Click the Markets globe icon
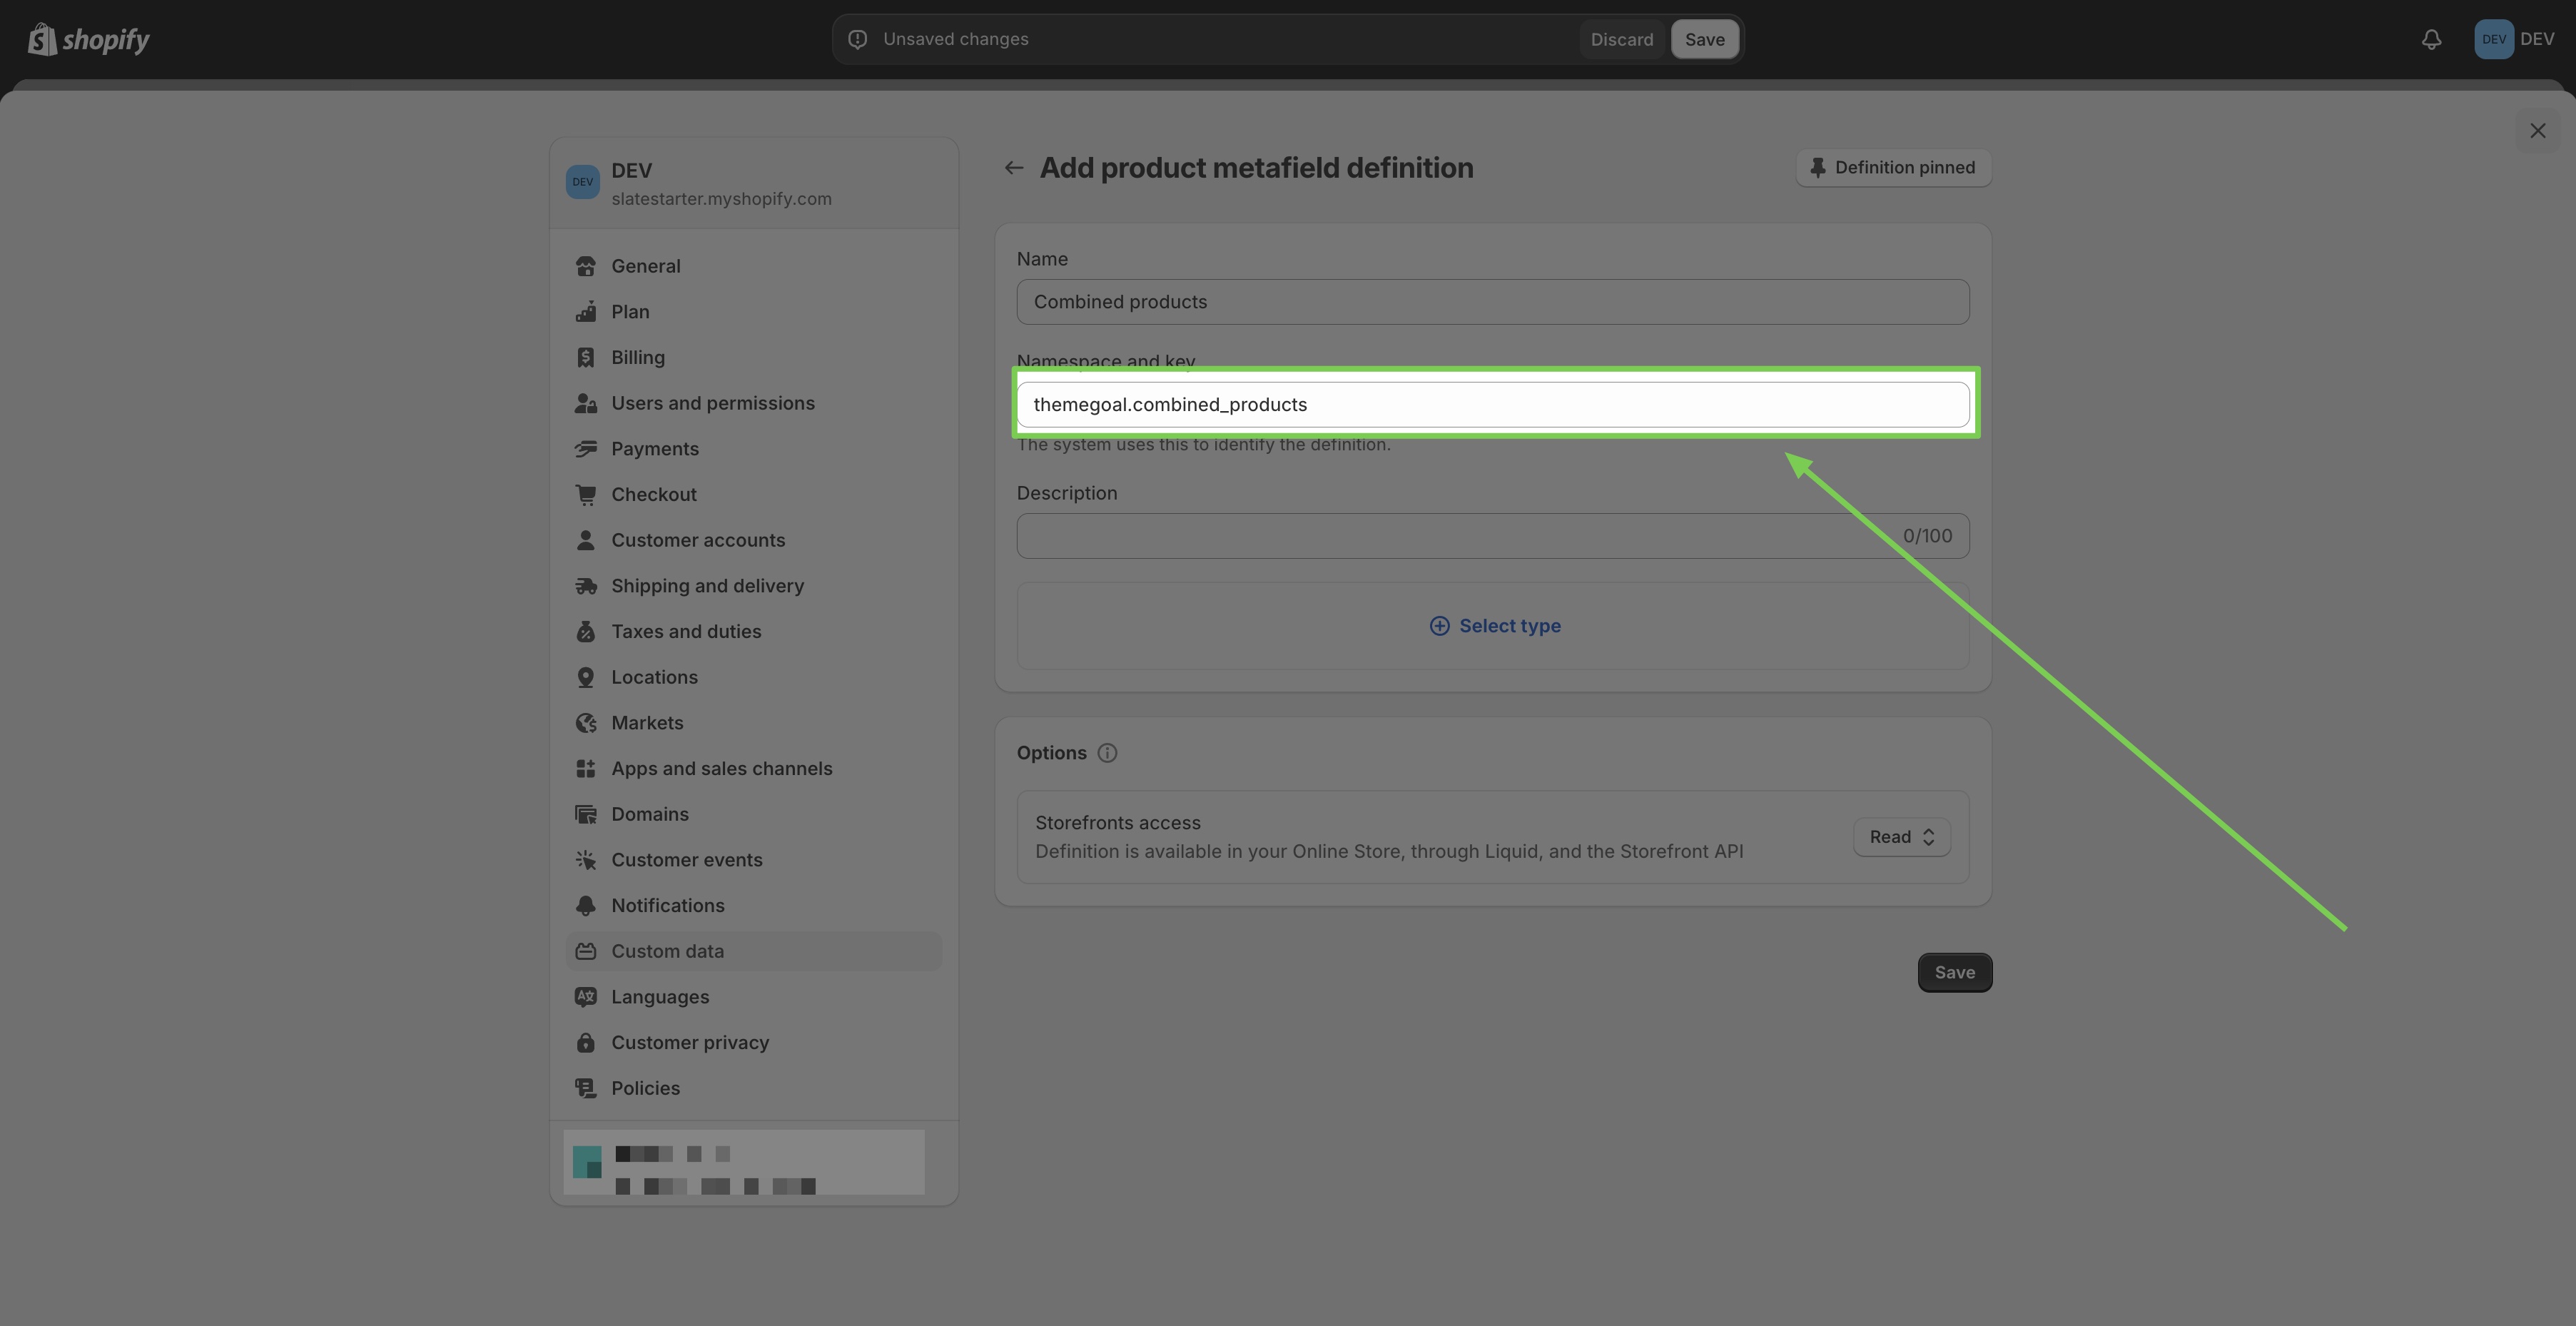This screenshot has height=1326, width=2576. [586, 723]
